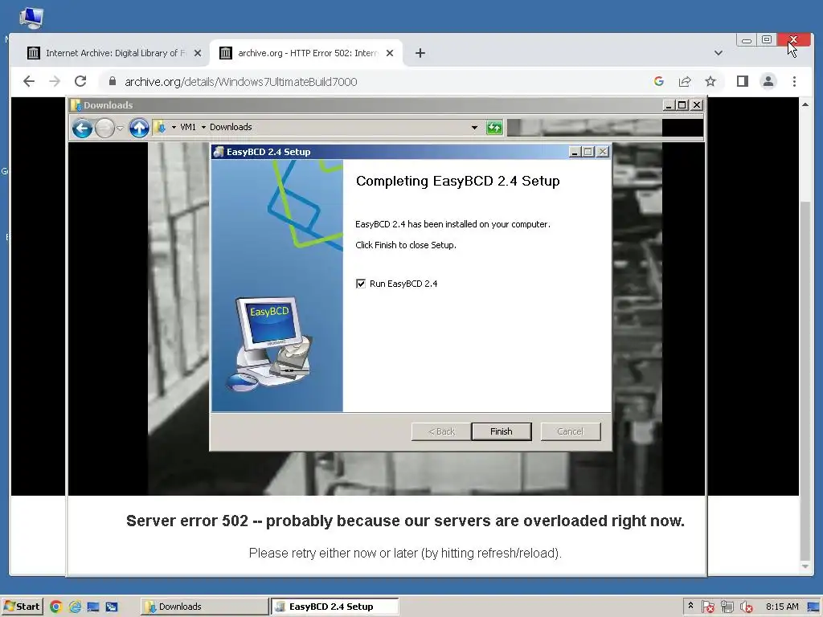Uncheck the Run EasyBCD 2.4 checkbox
Viewport: 823px width, 617px height.
point(361,284)
